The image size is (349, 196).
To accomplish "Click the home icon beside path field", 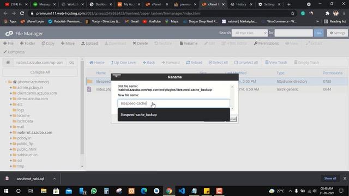I will pos(8,63).
